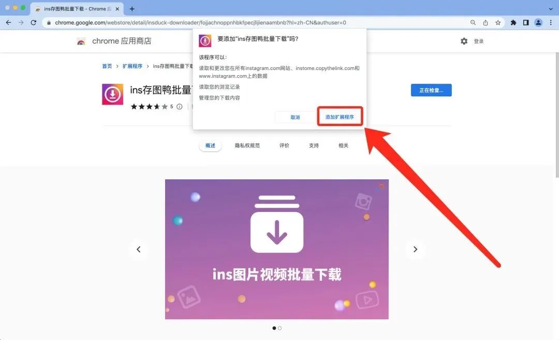Switch to the 支持 tab

[314, 145]
